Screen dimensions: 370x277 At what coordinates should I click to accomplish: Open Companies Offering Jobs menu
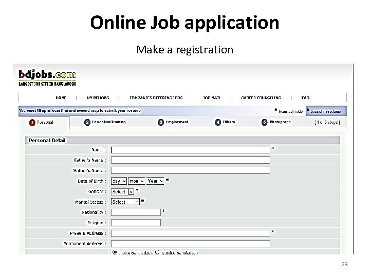pyautogui.click(x=156, y=98)
